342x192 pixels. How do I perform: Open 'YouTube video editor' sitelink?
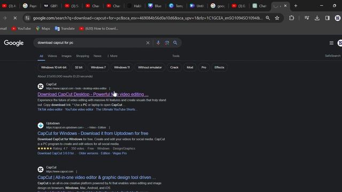79,109
